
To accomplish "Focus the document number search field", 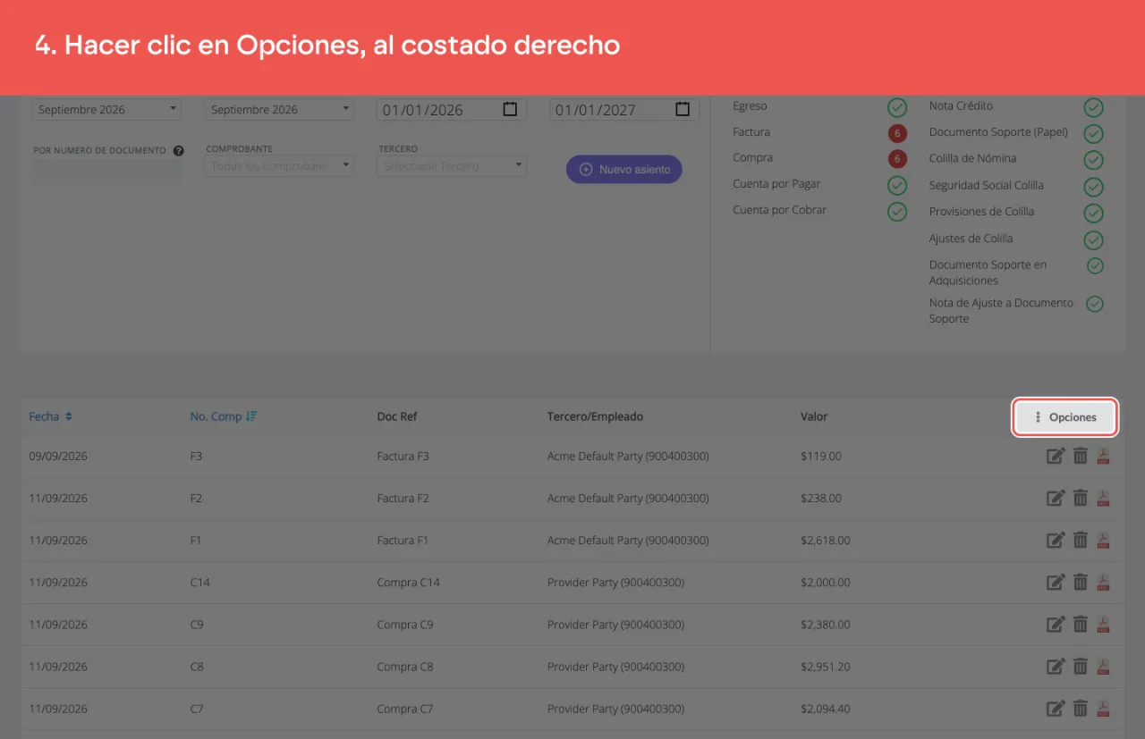I will [106, 172].
